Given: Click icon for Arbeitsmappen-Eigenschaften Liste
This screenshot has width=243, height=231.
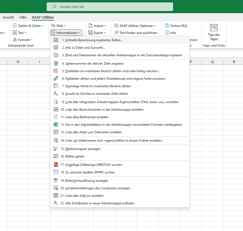Looking at the screenshot, I should point(56,102).
